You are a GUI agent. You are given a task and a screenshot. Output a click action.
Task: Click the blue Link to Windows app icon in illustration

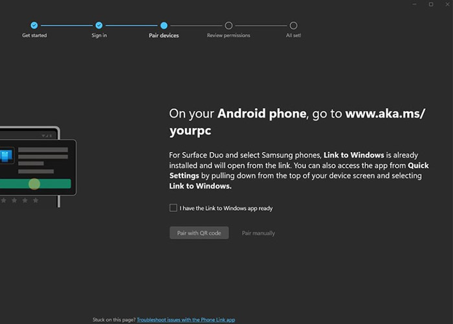point(6,156)
